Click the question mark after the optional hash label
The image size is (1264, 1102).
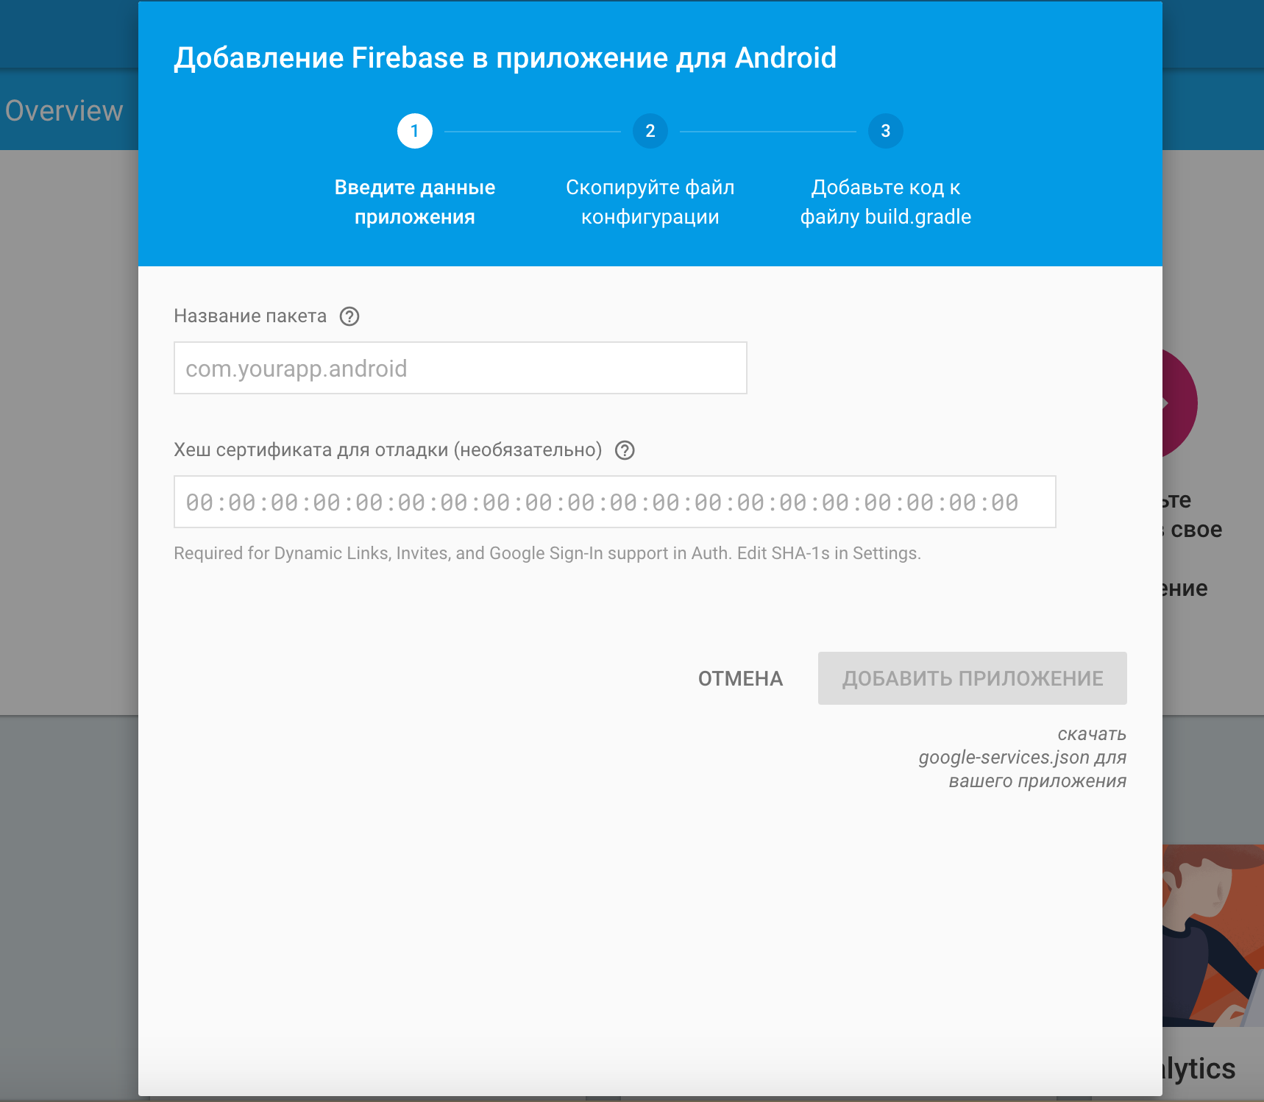625,451
